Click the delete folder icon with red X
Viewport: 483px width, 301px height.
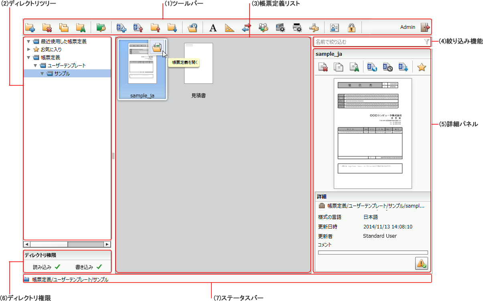pyautogui.click(x=47, y=27)
